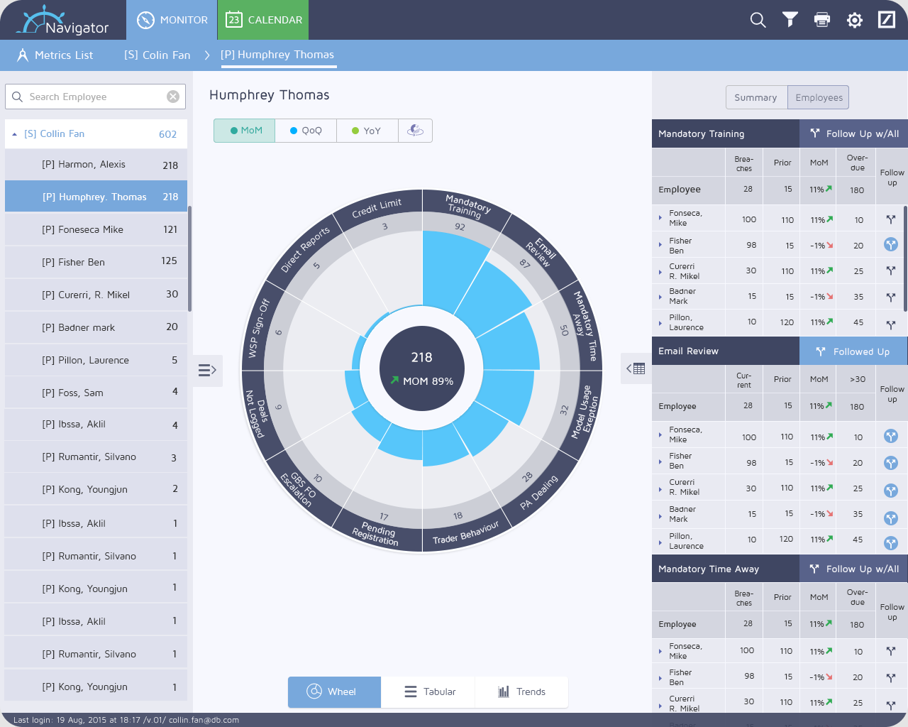Expand Fisher Ben row in Email Review
The width and height of the screenshot is (908, 727).
[x=660, y=461]
